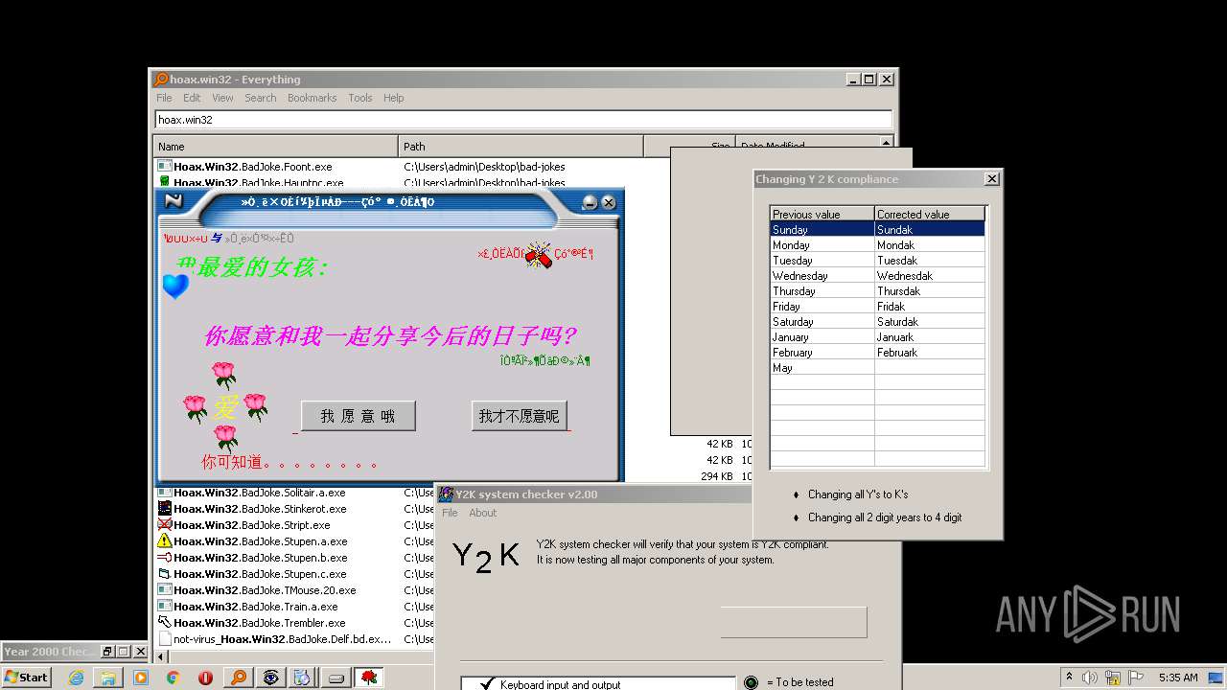The image size is (1227, 690).
Task: Click the Y2K system checker title icon
Action: [446, 494]
